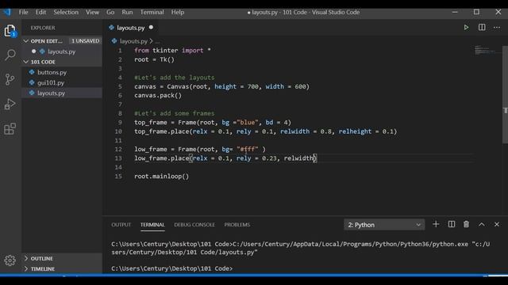Select layouts.py in the 101 CODE folder
This screenshot has width=508, height=285.
pos(51,93)
